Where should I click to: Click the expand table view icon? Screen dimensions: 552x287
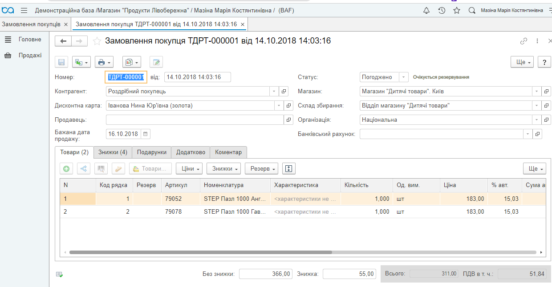289,169
